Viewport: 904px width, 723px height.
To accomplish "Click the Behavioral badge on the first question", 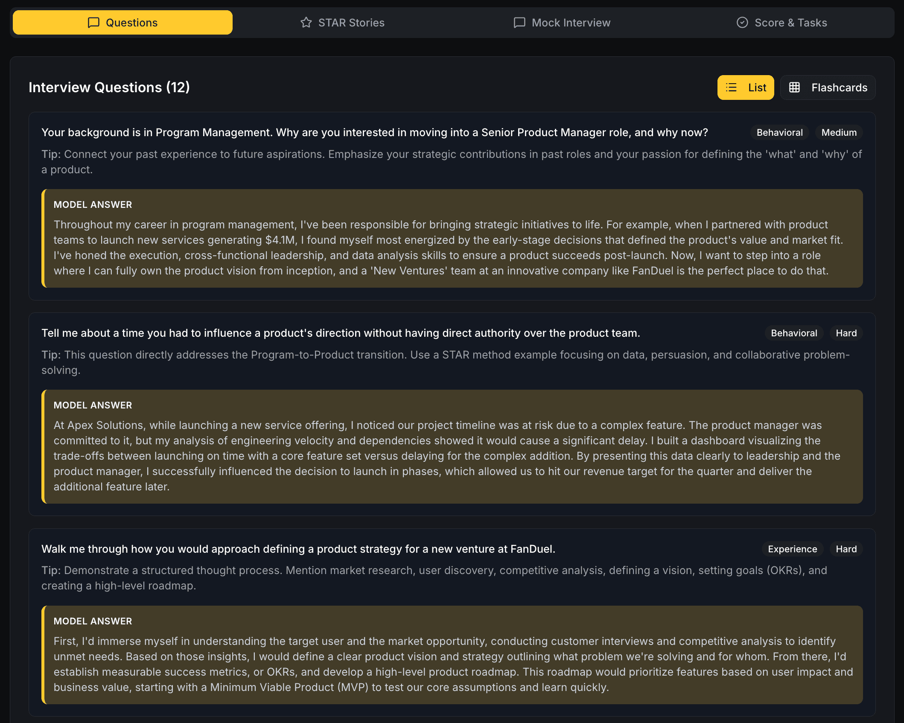I will click(779, 132).
